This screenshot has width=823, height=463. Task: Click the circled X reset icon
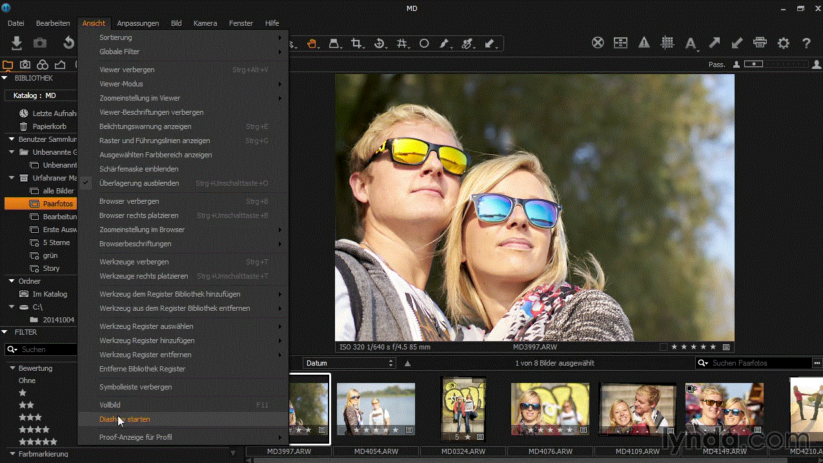click(598, 43)
